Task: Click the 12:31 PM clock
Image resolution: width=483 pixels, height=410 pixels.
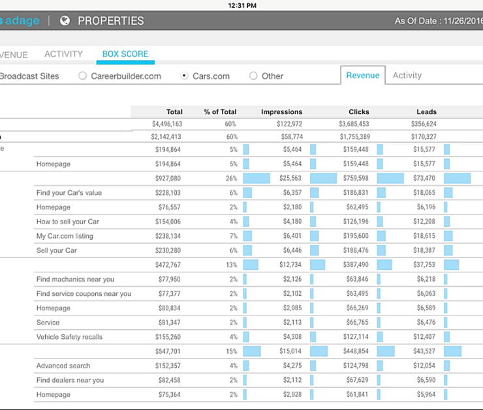Action: [x=242, y=5]
